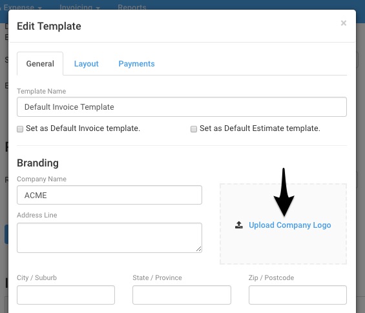Click the dashed logo upload drop area
This screenshot has width=365, height=313.
pyautogui.click(x=284, y=224)
